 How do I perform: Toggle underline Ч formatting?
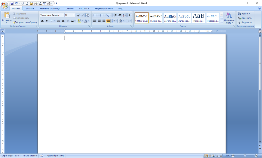[52, 21]
